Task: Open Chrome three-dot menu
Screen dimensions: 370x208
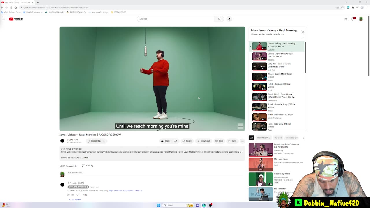Action: 366,8
